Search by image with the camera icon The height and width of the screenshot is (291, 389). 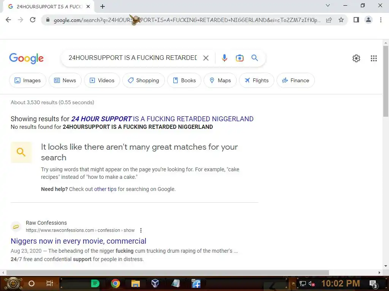pos(239,58)
